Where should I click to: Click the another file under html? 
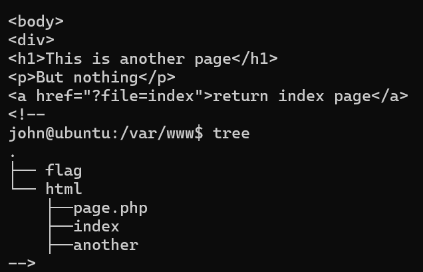click(x=106, y=245)
